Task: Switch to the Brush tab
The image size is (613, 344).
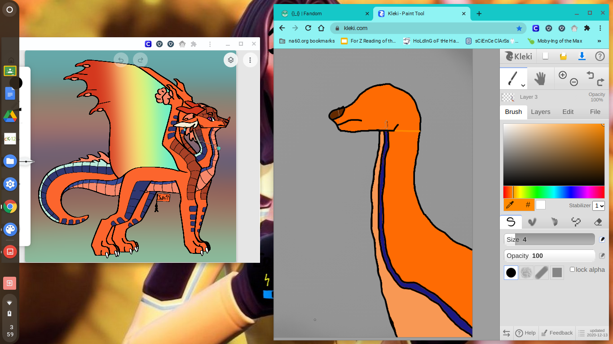Action: [x=513, y=112]
